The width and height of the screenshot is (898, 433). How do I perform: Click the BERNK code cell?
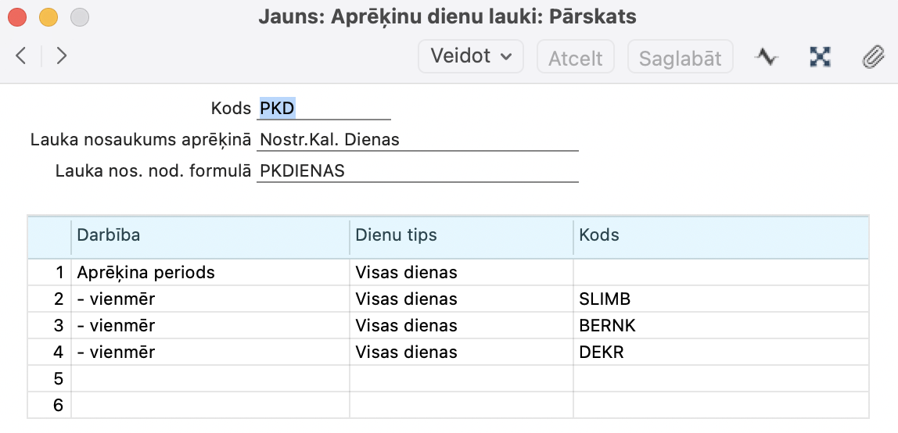[720, 326]
